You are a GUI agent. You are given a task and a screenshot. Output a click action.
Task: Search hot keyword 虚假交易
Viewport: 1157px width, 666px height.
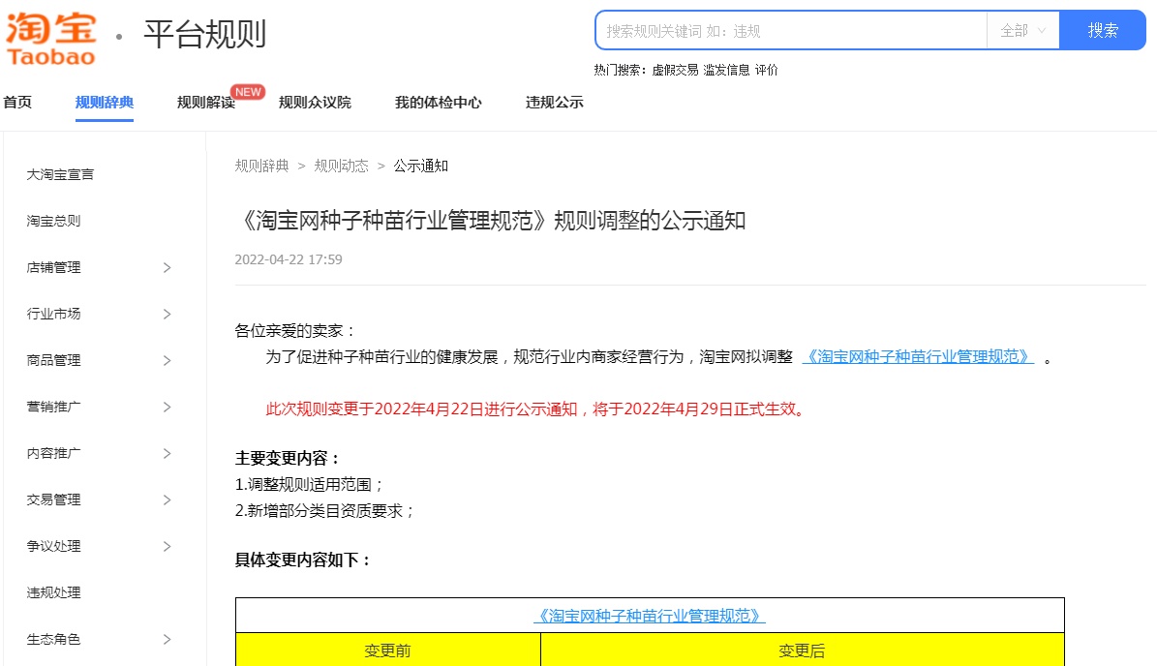[x=675, y=70]
